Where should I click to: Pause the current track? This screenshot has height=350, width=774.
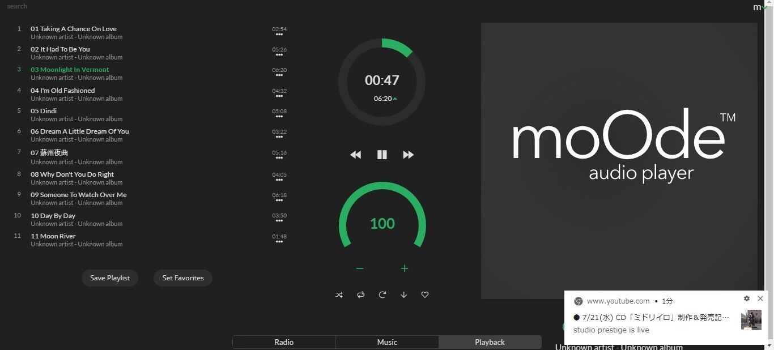pos(382,155)
